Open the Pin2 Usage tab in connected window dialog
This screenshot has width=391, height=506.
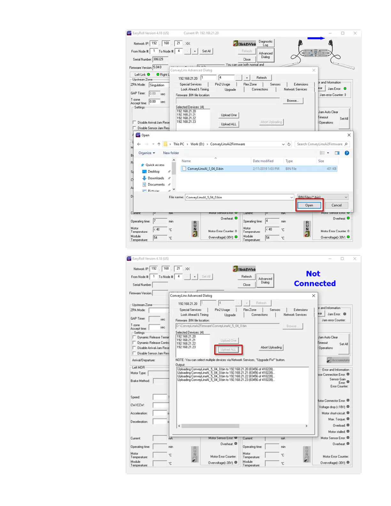tap(222, 85)
